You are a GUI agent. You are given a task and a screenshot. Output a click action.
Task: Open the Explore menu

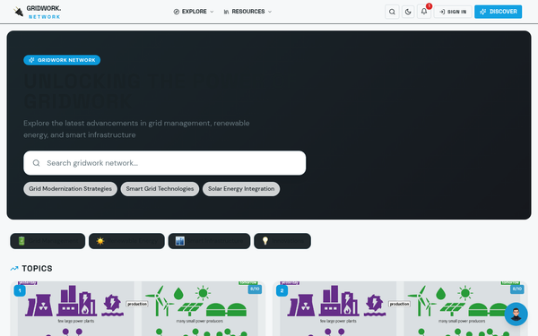tap(194, 12)
